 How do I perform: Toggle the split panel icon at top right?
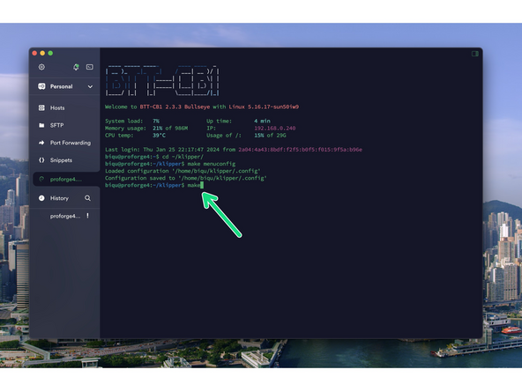(x=475, y=54)
